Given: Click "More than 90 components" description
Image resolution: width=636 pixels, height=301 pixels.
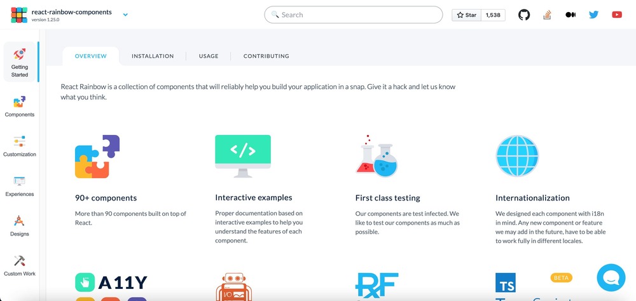Looking at the screenshot, I should pyautogui.click(x=130, y=218).
